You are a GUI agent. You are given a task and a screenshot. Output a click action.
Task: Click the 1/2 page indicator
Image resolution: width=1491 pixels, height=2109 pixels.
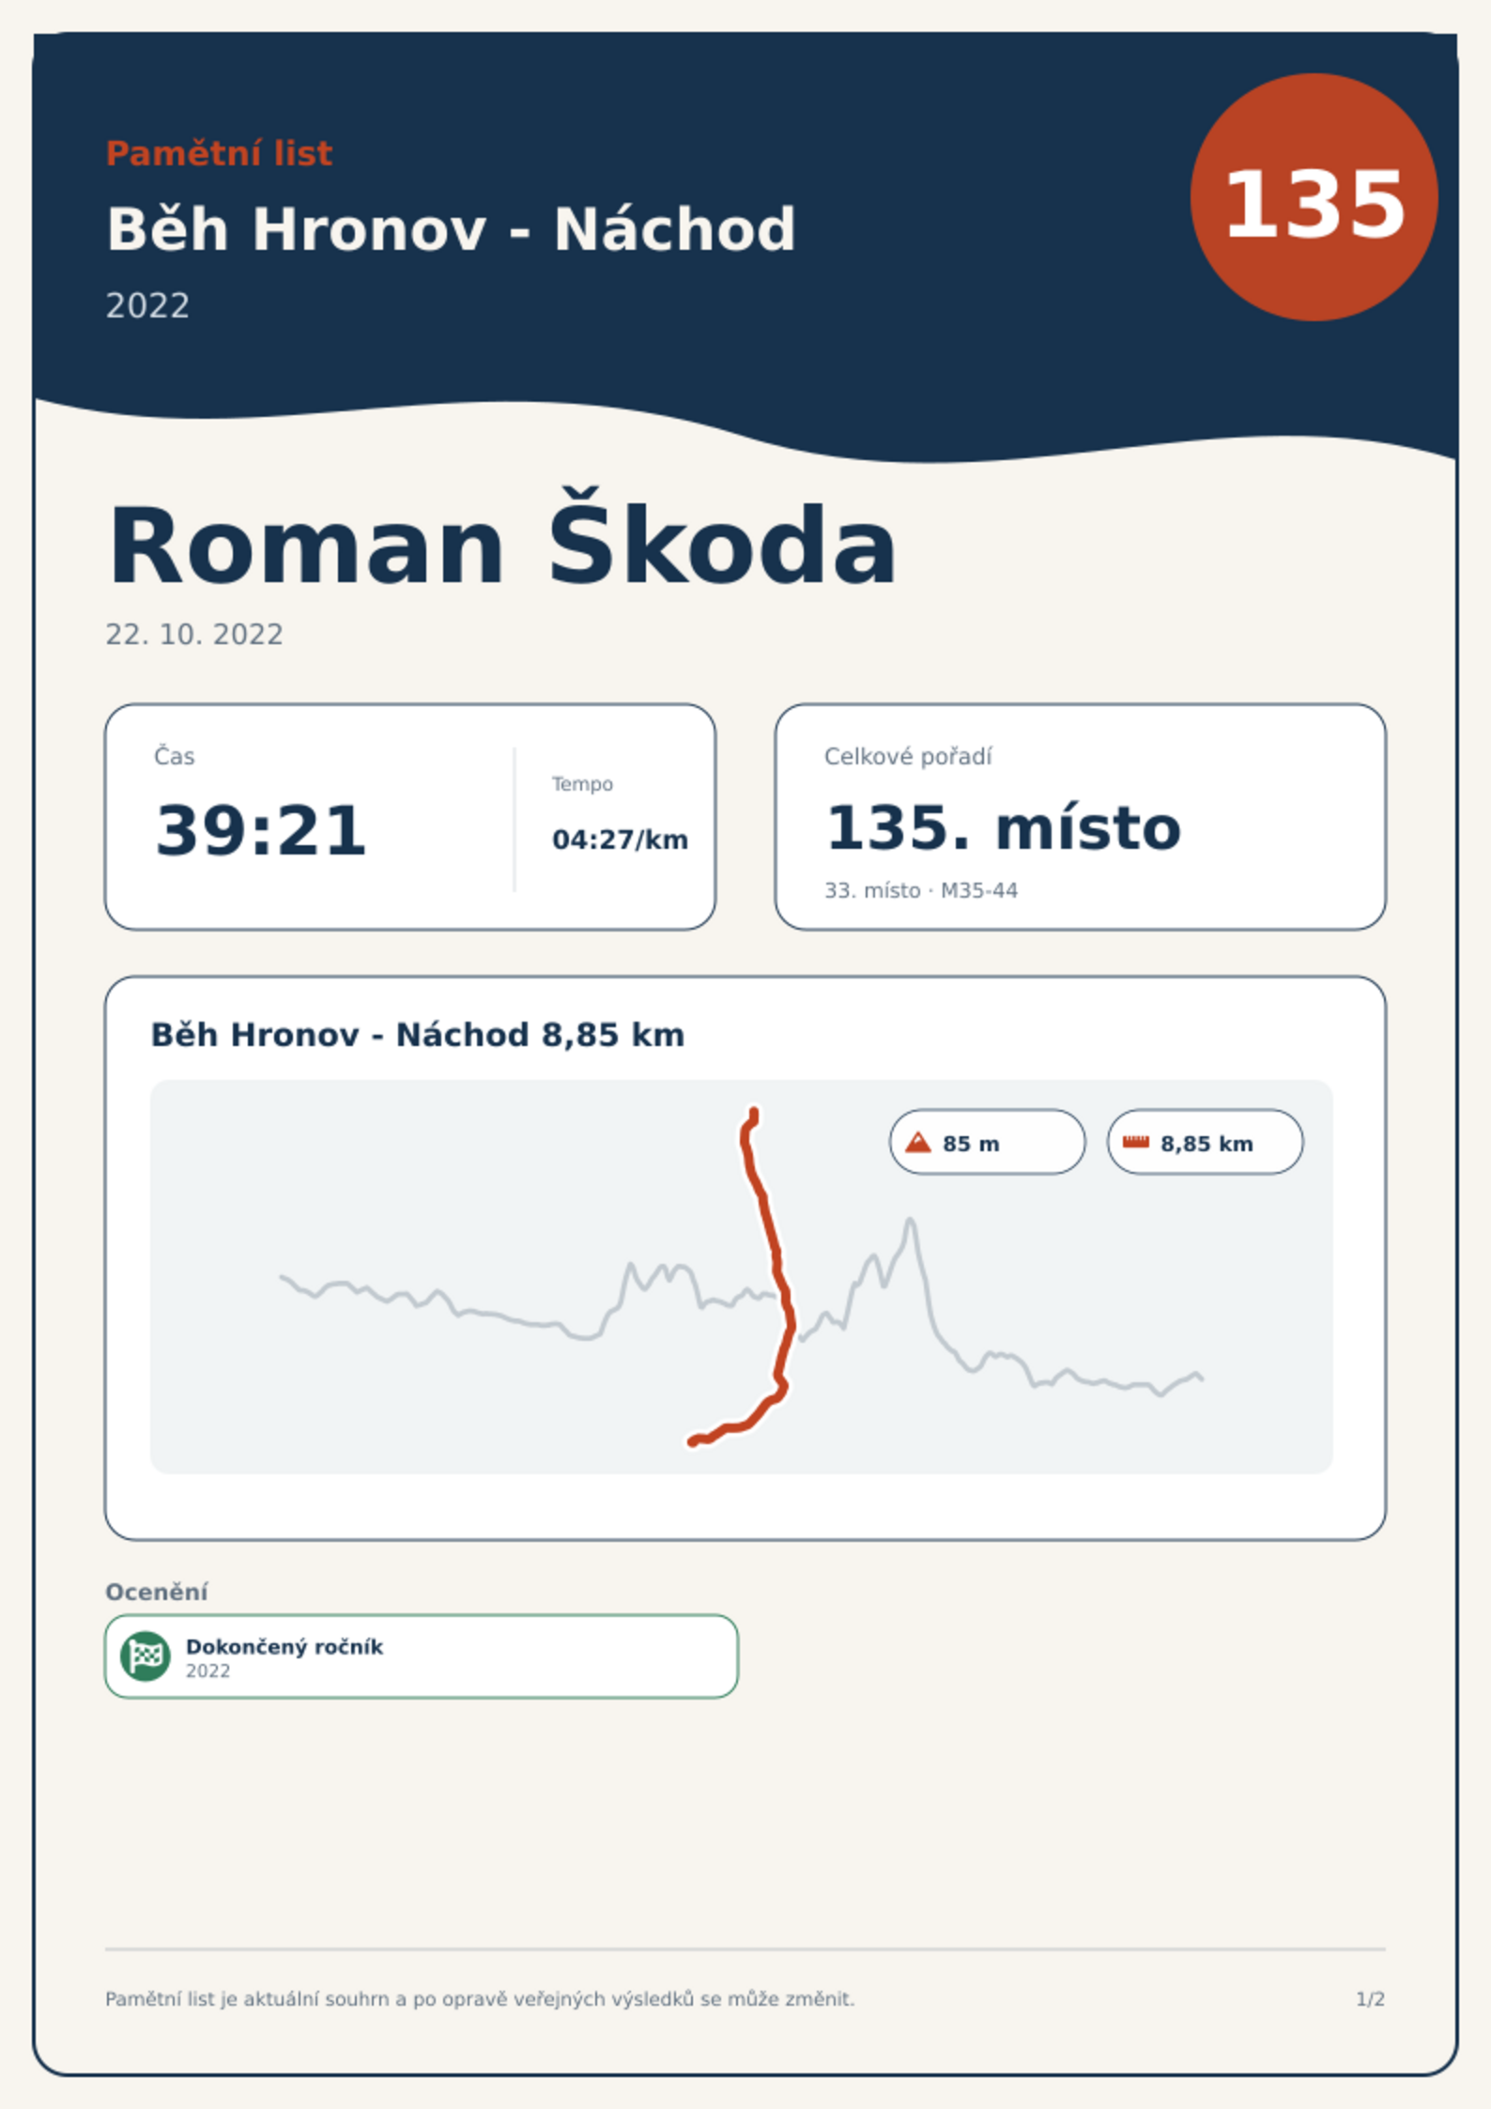click(x=1370, y=1999)
